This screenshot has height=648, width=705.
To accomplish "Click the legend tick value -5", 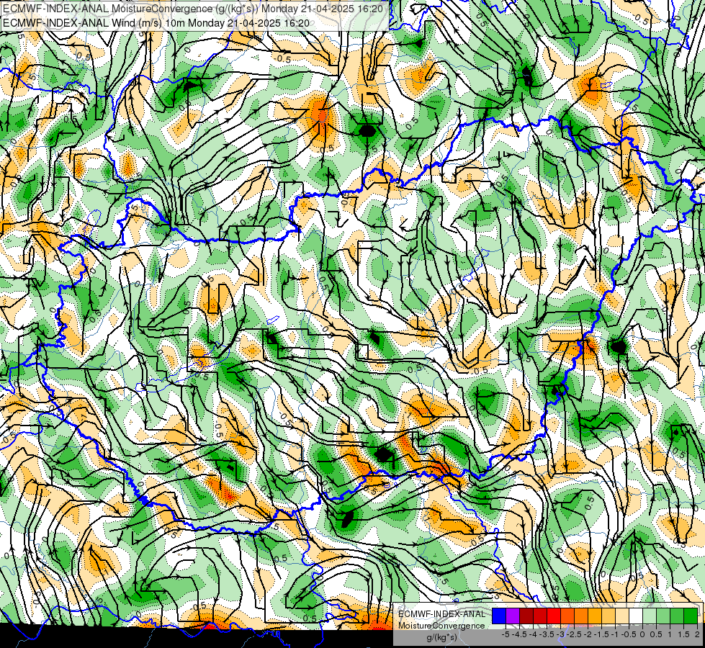I will pos(506,634).
